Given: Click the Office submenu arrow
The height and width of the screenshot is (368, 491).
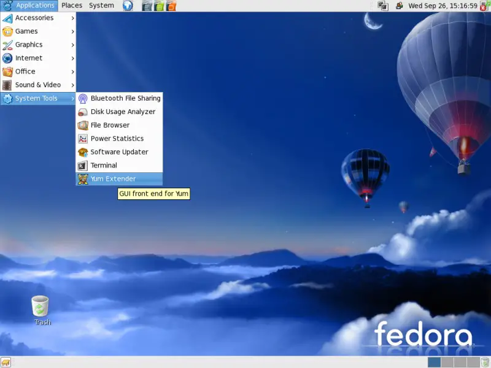Looking at the screenshot, I should (x=72, y=72).
